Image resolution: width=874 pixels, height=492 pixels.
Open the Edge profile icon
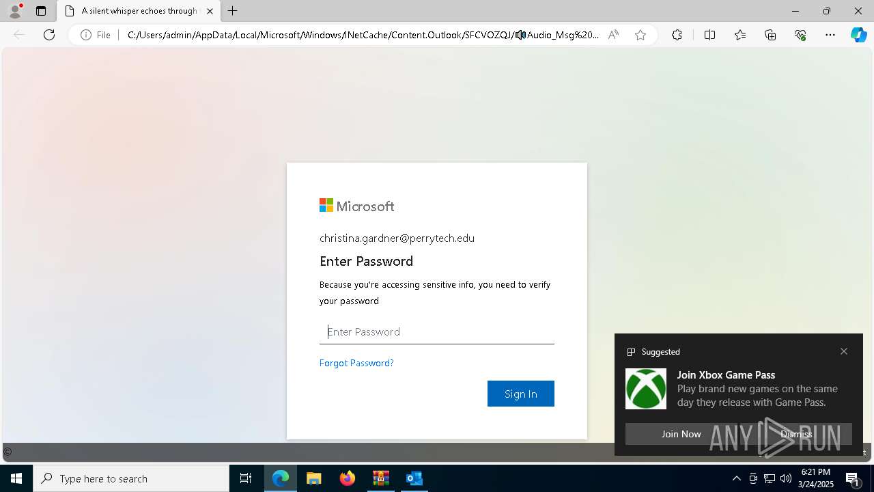pos(14,11)
